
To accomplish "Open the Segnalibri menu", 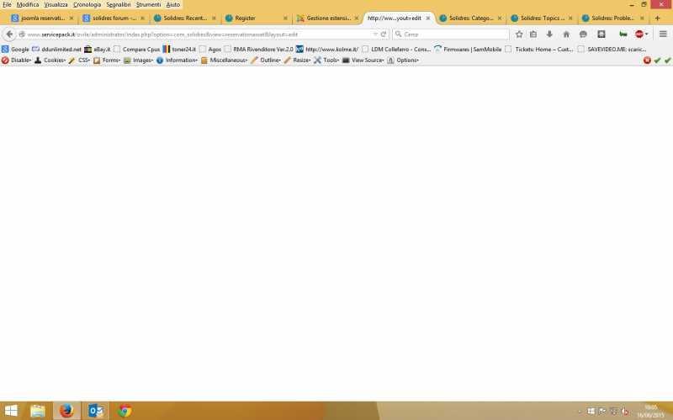I will pyautogui.click(x=119, y=5).
